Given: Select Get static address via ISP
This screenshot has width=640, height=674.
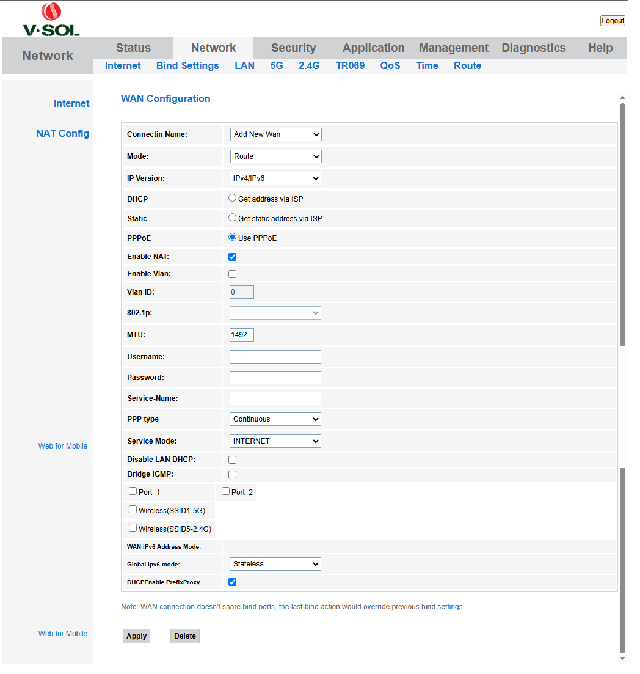Looking at the screenshot, I should [x=232, y=218].
